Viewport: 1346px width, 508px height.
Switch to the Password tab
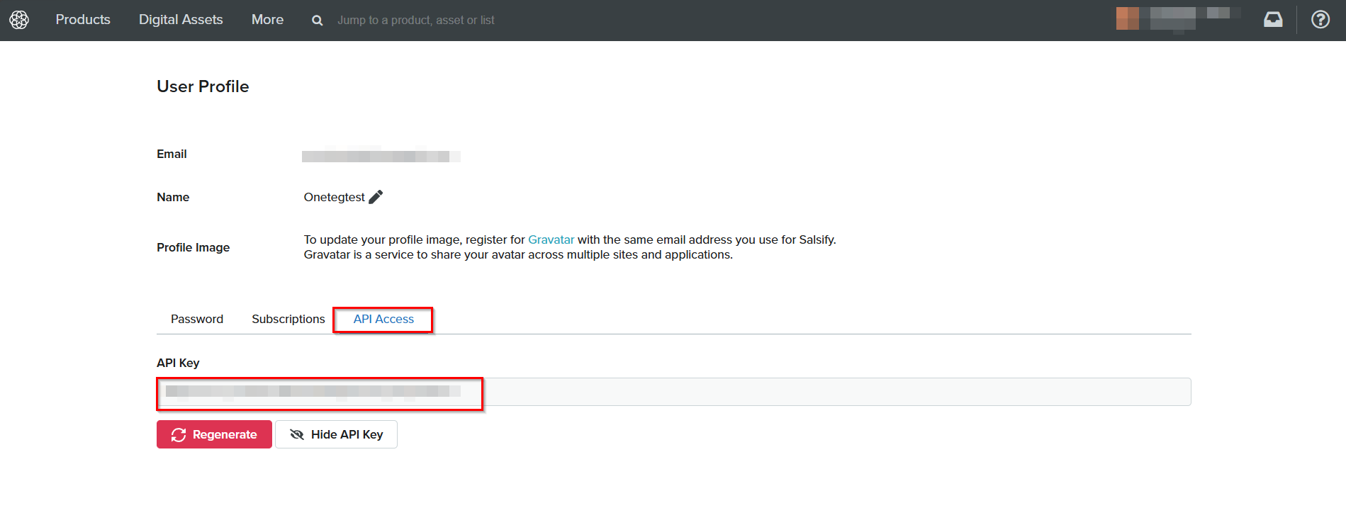197,319
